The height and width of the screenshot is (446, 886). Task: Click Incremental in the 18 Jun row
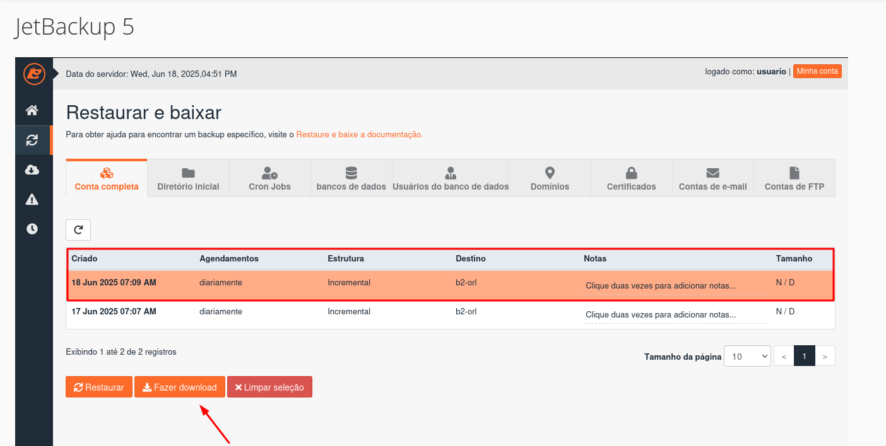(x=349, y=283)
